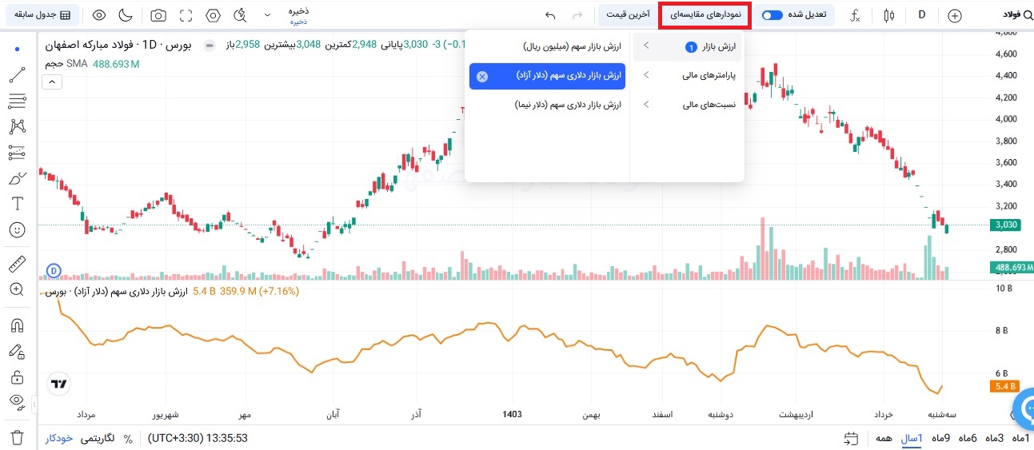Open chart settings hexagon icon

coord(213,15)
